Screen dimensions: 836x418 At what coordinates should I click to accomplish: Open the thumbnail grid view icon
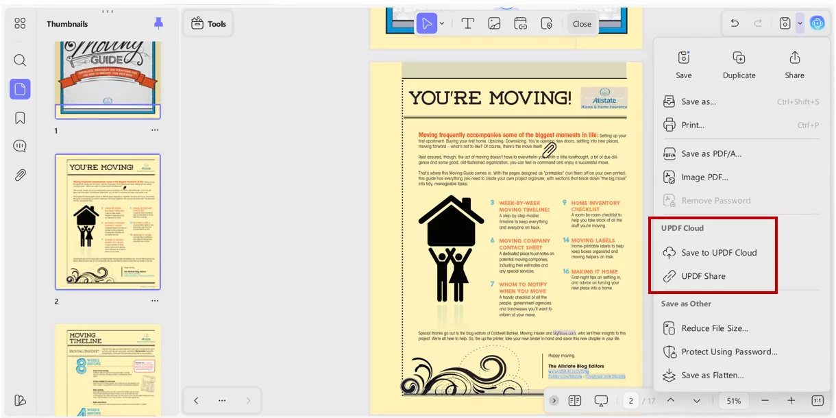[20, 24]
